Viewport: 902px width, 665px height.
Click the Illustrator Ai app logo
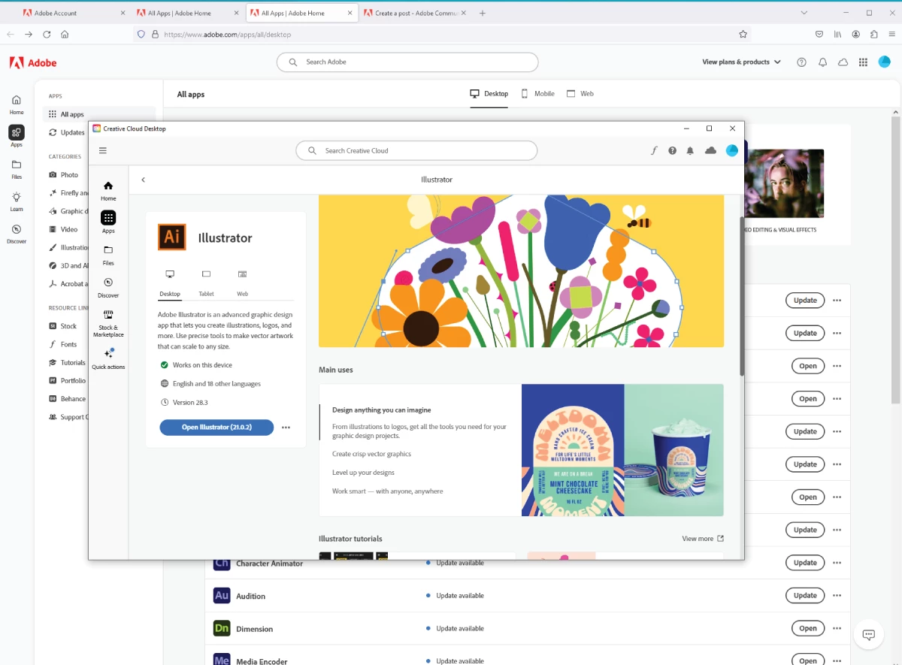click(171, 237)
